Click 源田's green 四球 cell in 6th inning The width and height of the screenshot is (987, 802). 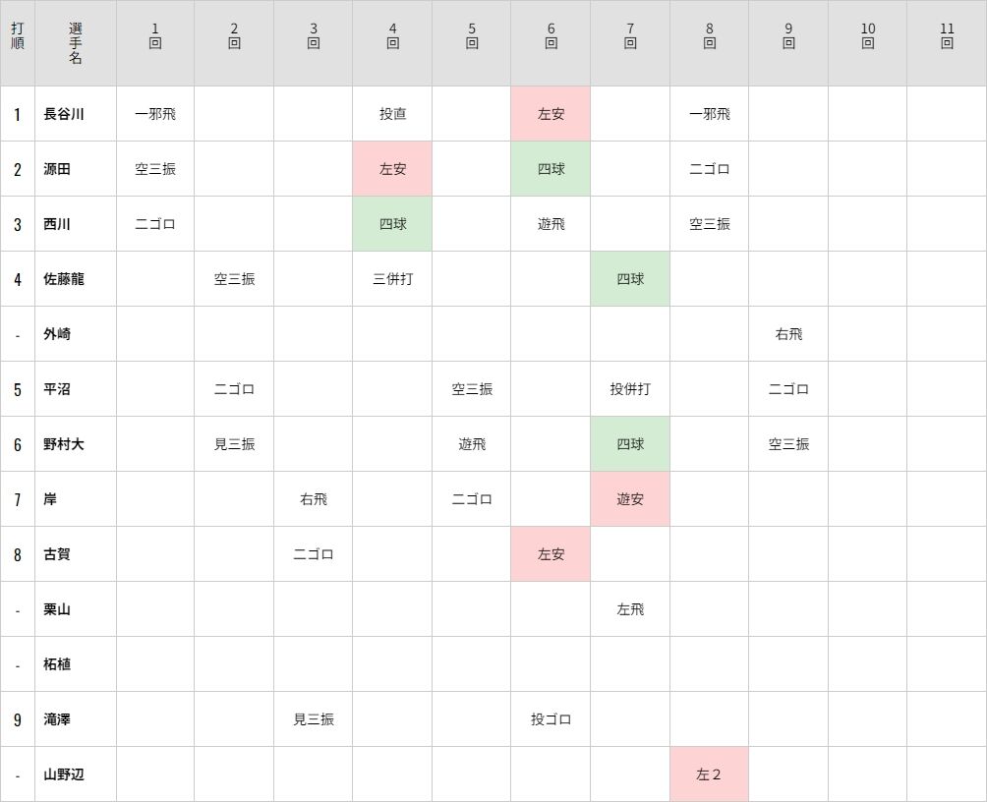pos(551,169)
